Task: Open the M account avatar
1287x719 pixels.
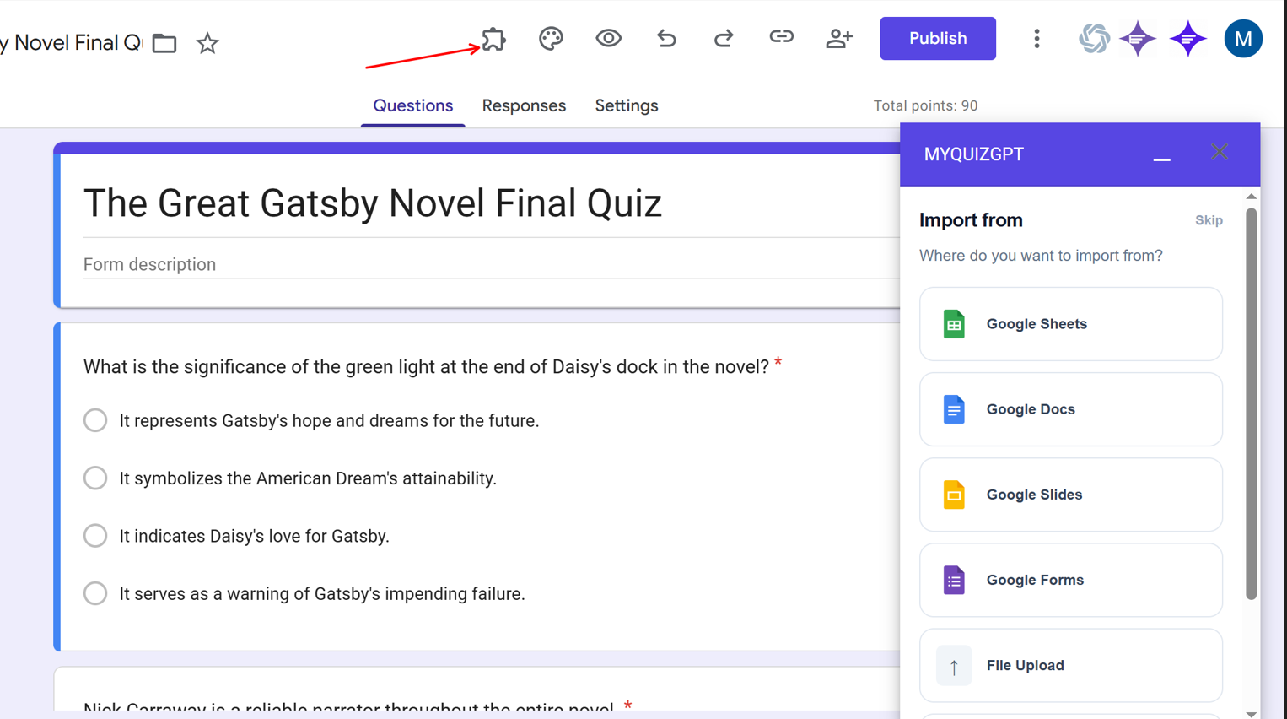Action: (1243, 39)
